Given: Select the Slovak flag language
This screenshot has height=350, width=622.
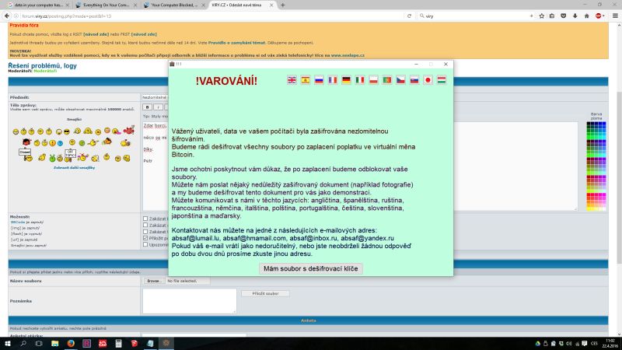Looking at the screenshot, I should coord(414,80).
